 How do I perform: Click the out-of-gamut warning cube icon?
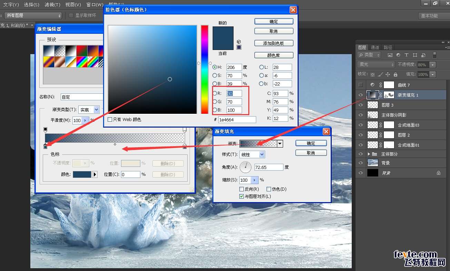click(239, 42)
